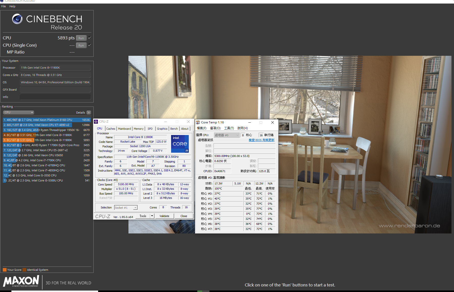Image resolution: width=454 pixels, height=292 pixels.
Task: Select ranking row Xeon CPU X5650
Action: (47, 155)
